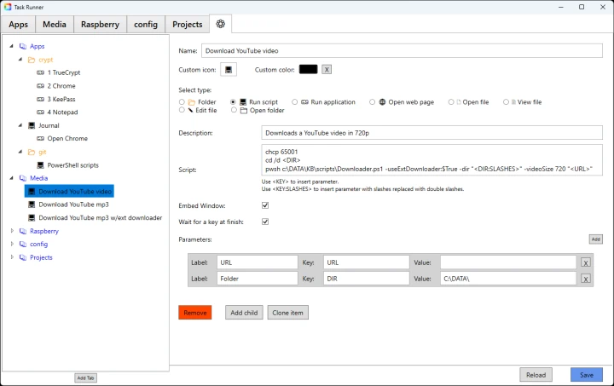The image size is (614, 386).
Task: Switch to the Media tab
Action: [55, 24]
